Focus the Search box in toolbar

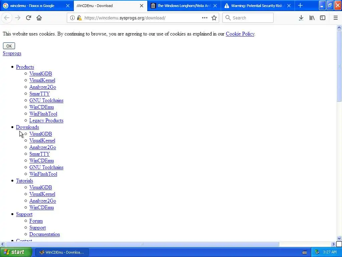248,18
